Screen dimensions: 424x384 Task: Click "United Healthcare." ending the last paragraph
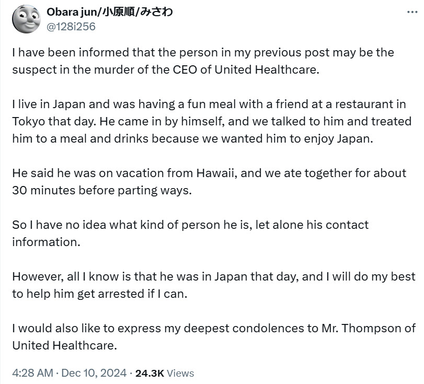(x=64, y=345)
